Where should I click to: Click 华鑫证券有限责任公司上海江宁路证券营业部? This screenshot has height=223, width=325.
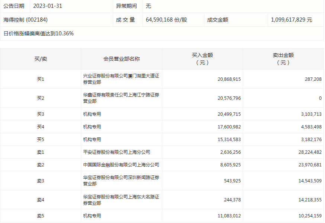pyautogui.click(x=121, y=98)
